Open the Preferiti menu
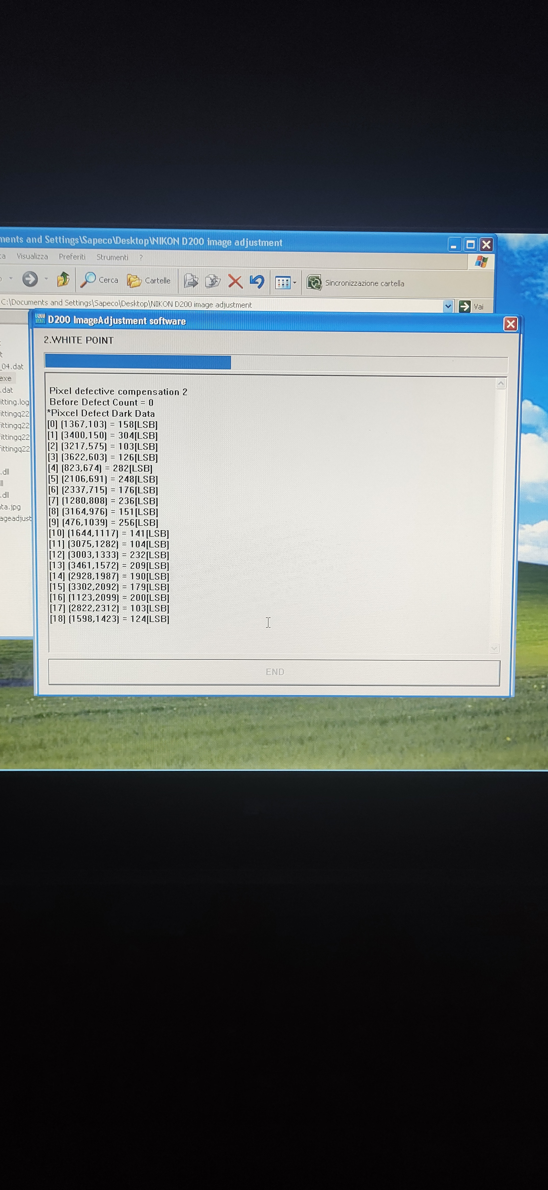Screen dimensions: 548x1190 tap(72, 256)
